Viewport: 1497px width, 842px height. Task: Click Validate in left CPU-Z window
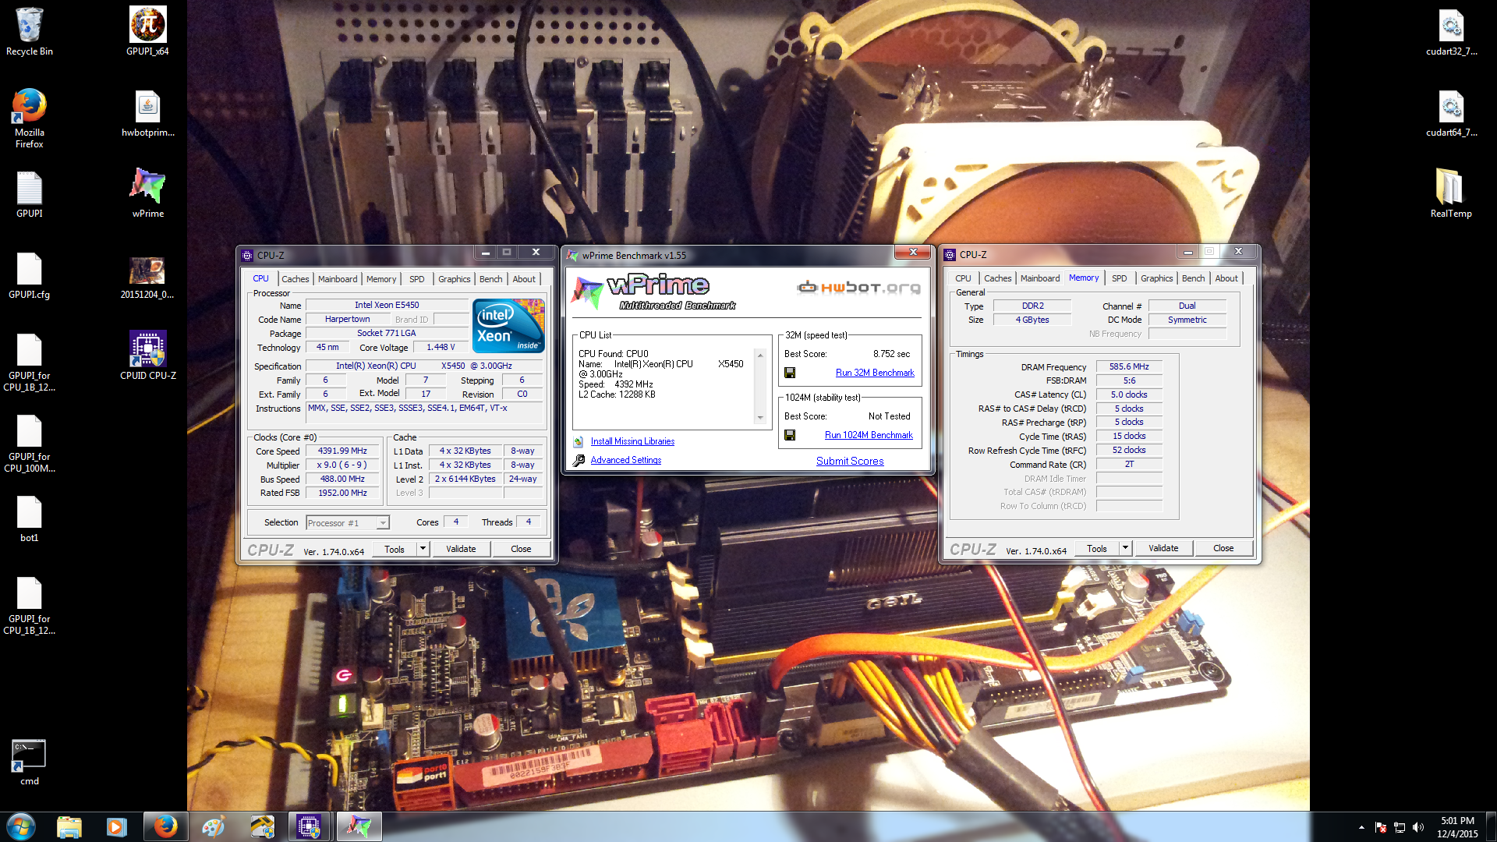(461, 549)
